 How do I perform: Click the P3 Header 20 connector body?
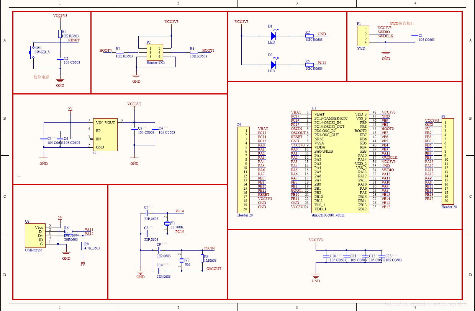(x=447, y=161)
